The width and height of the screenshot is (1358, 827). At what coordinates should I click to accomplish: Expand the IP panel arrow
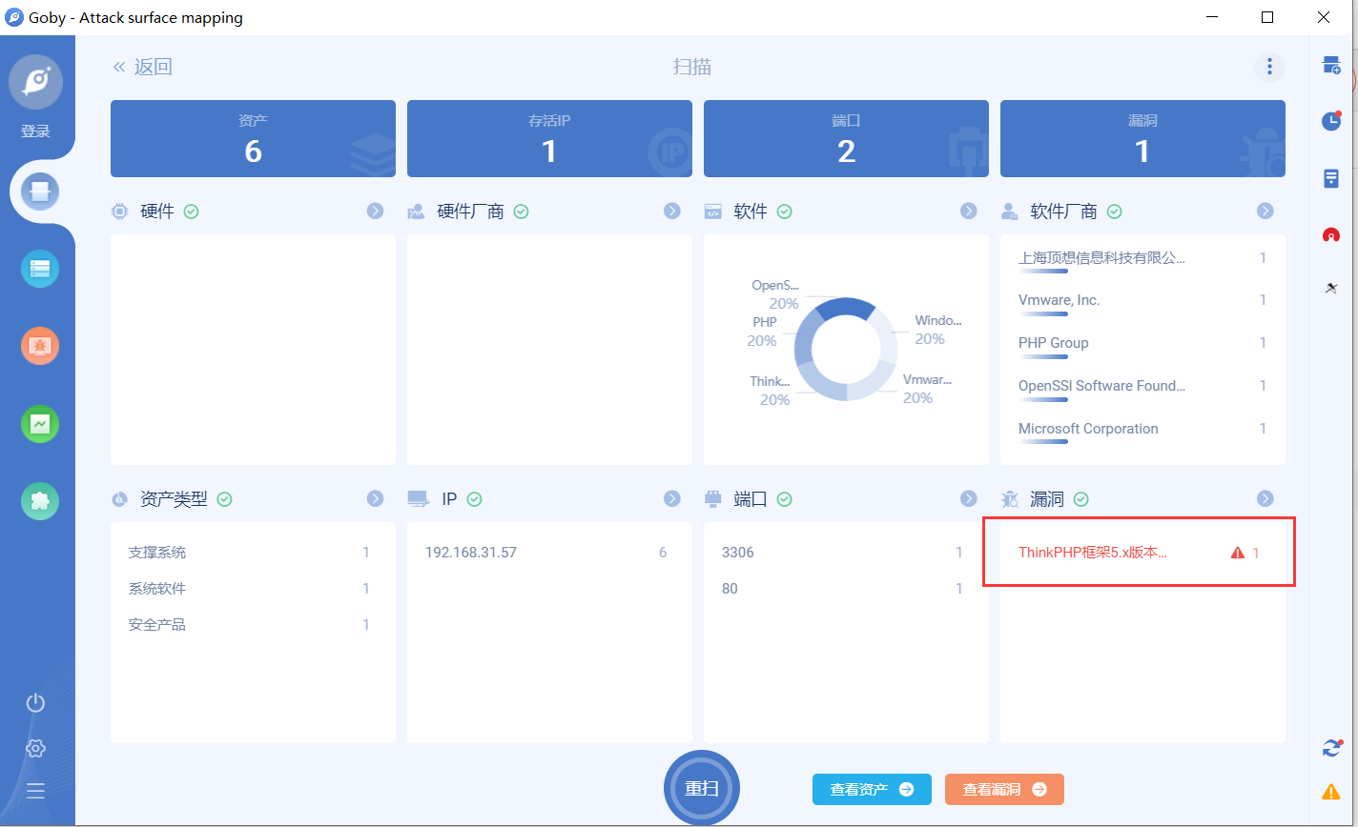(672, 498)
